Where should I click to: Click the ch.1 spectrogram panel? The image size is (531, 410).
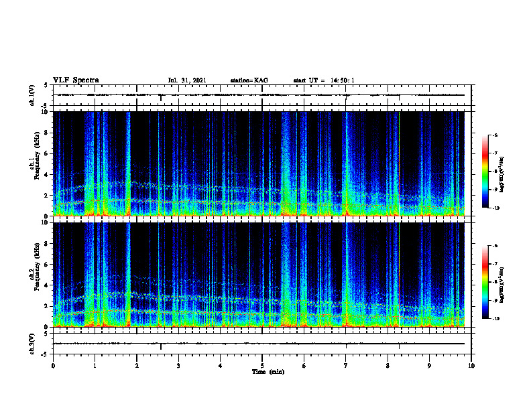[259, 163]
